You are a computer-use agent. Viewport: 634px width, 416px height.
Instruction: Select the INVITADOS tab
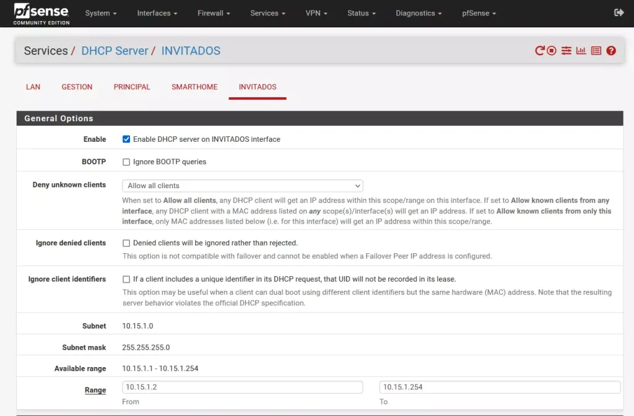click(x=258, y=87)
